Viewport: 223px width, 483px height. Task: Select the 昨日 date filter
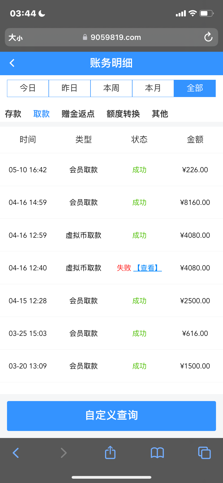coord(69,88)
